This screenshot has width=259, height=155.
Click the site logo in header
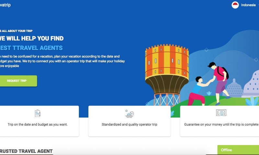(x=5, y=5)
